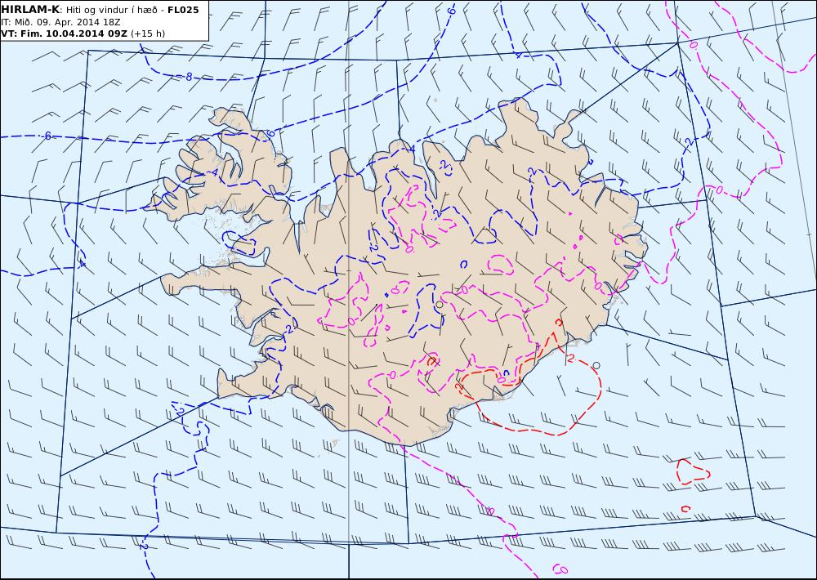Click the initial time line 'IT: Mið. 09. Apr. 2014 18Z'
This screenshot has width=817, height=580.
click(61, 22)
